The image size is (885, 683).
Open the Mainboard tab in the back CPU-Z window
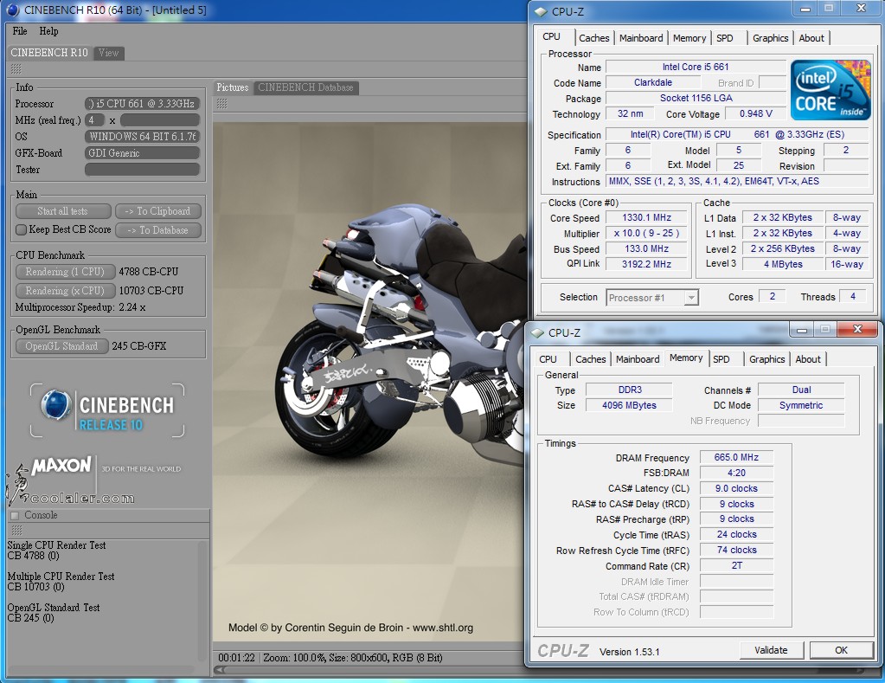(x=641, y=38)
